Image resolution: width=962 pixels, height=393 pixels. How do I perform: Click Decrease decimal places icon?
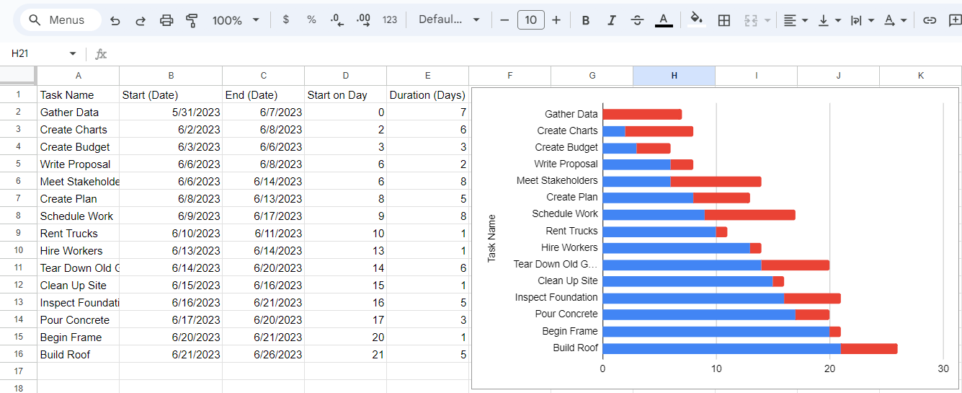(337, 20)
